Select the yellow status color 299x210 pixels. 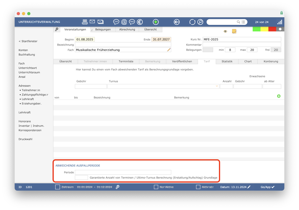click(264, 29)
